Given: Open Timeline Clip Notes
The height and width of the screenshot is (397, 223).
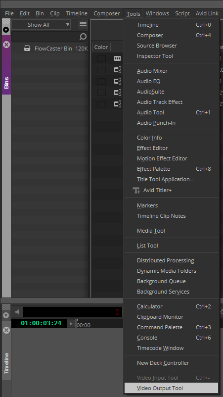Looking at the screenshot, I should 172,216.
